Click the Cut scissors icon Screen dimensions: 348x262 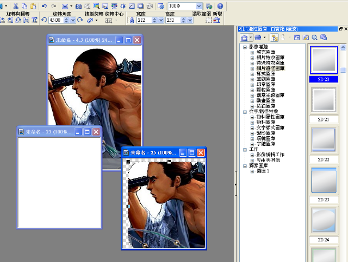click(x=16, y=6)
